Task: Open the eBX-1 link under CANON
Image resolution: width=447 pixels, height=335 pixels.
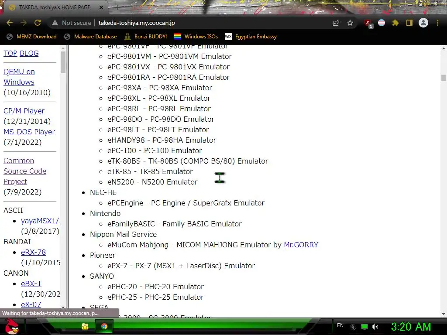Action: [31, 284]
